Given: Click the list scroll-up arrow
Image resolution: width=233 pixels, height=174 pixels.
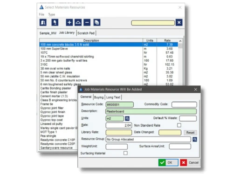Looking at the screenshot, I should click(x=180, y=41).
